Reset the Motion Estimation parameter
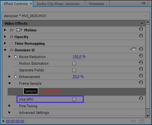 (x=141, y=63)
